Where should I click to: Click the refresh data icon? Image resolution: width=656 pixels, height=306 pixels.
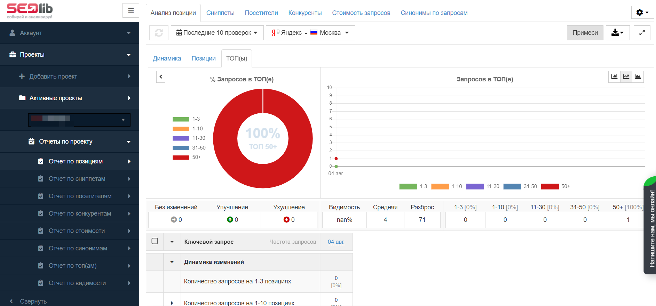click(x=159, y=33)
